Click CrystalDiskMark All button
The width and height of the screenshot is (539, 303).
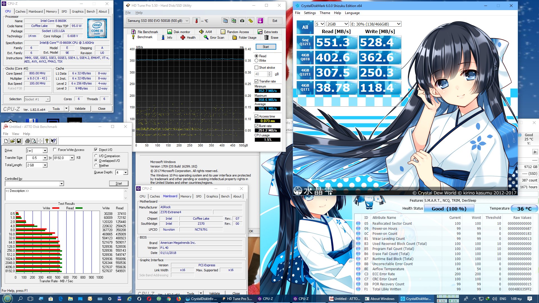305,27
